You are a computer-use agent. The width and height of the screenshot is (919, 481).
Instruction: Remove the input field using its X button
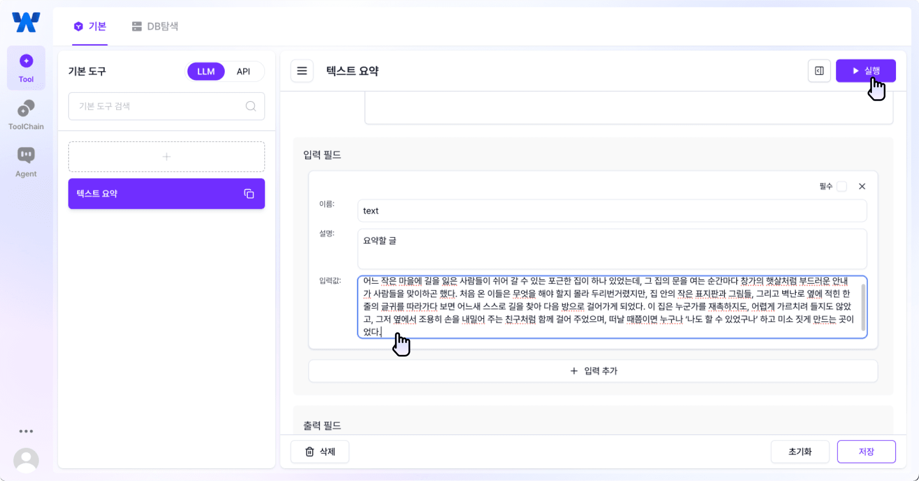coord(862,186)
